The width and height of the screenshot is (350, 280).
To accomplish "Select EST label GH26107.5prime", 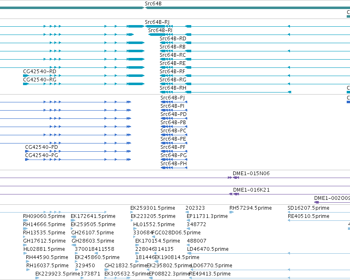I will click(x=93, y=233).
